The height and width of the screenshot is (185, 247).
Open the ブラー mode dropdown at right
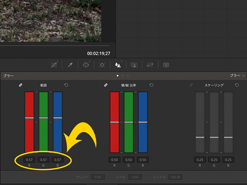(238, 75)
